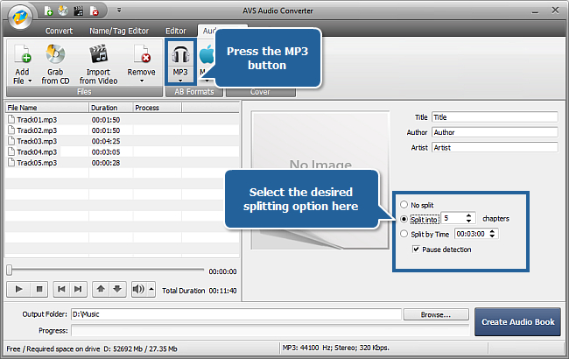Jump to the next track

78,289
